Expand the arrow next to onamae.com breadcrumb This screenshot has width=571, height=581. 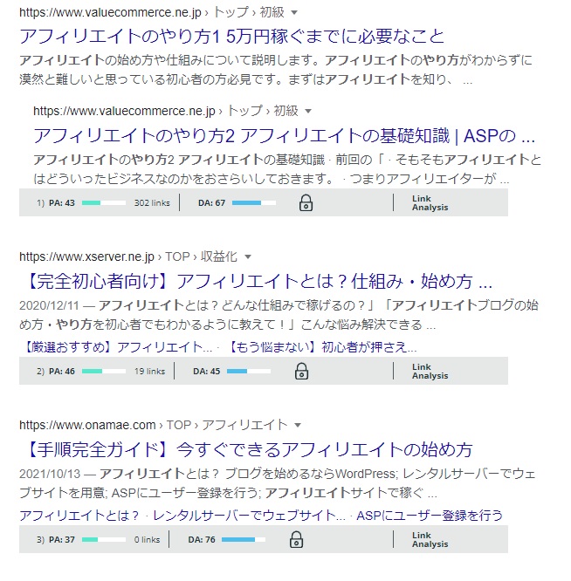pos(298,426)
